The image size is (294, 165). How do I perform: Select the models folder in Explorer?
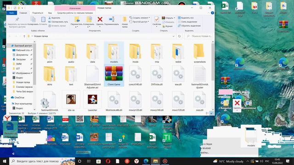[x=114, y=53]
